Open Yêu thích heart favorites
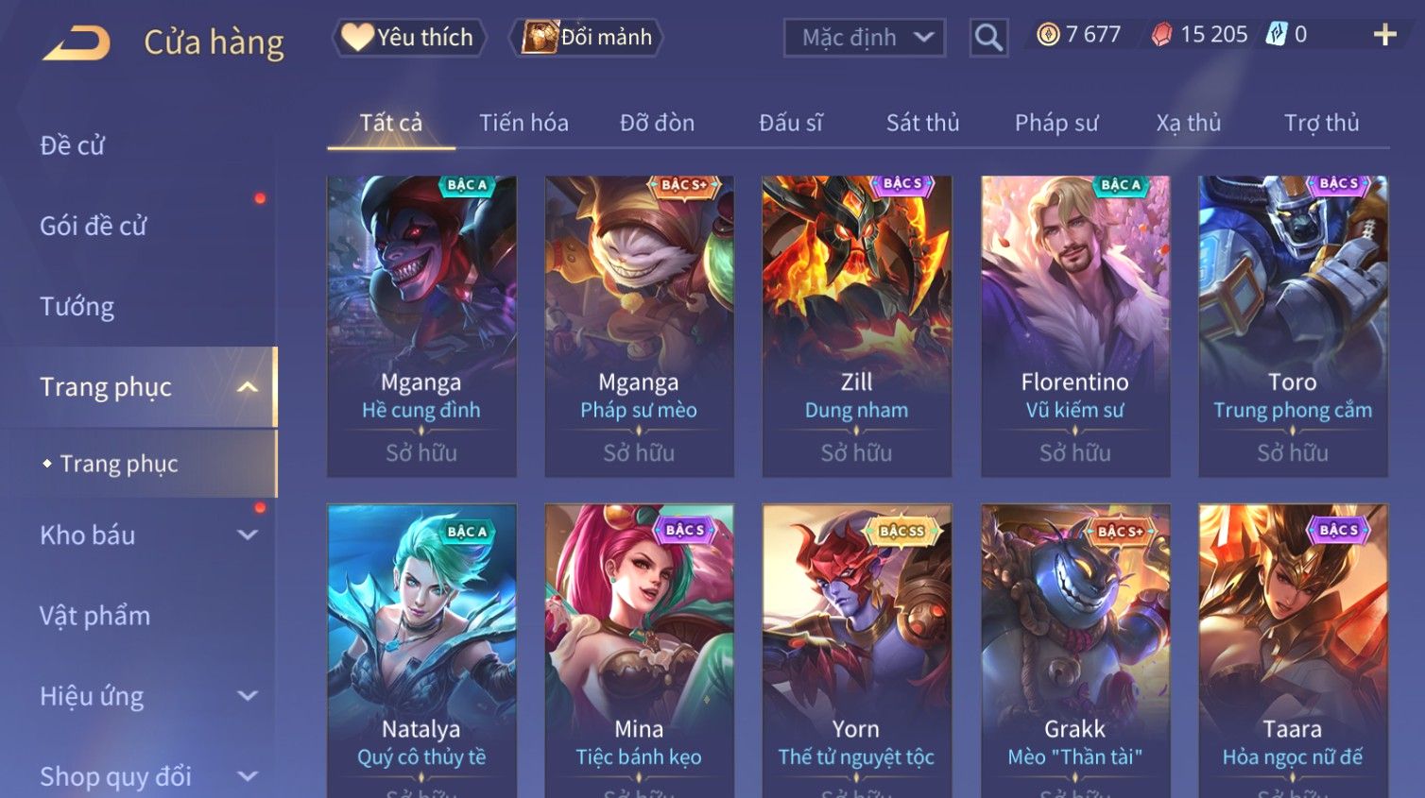Viewport: 1425px width, 798px height. click(409, 38)
